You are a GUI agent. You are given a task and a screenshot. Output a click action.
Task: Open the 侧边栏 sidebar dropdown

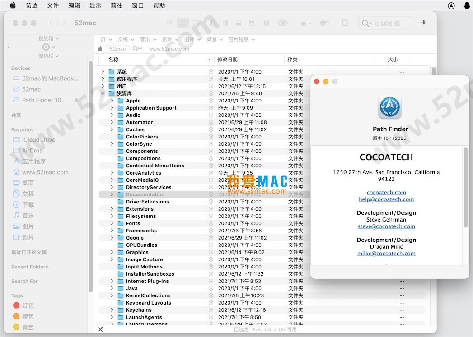tap(48, 56)
